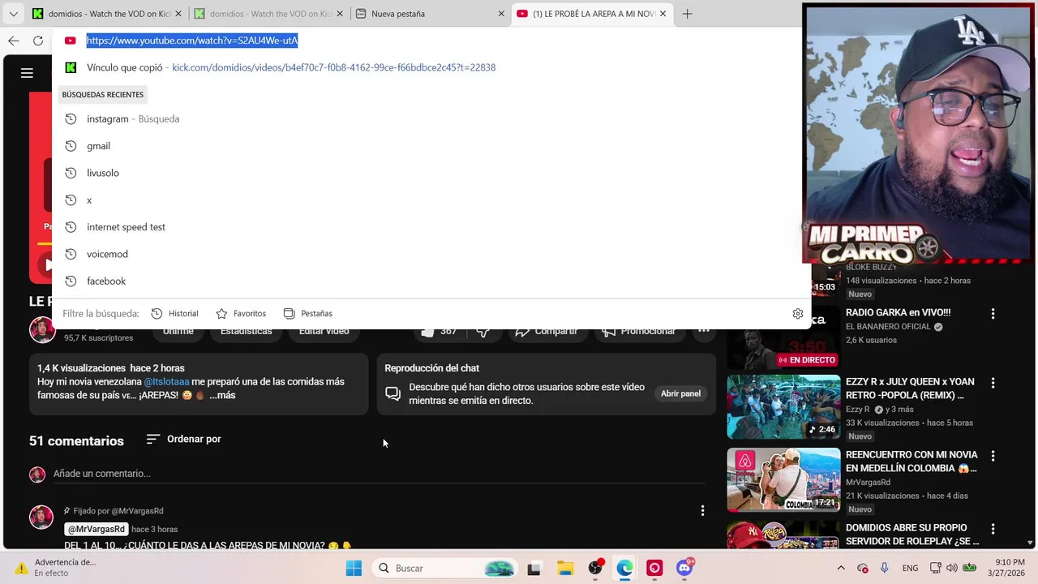Go back with the browser back arrow
Image resolution: width=1038 pixels, height=584 pixels.
tap(13, 41)
